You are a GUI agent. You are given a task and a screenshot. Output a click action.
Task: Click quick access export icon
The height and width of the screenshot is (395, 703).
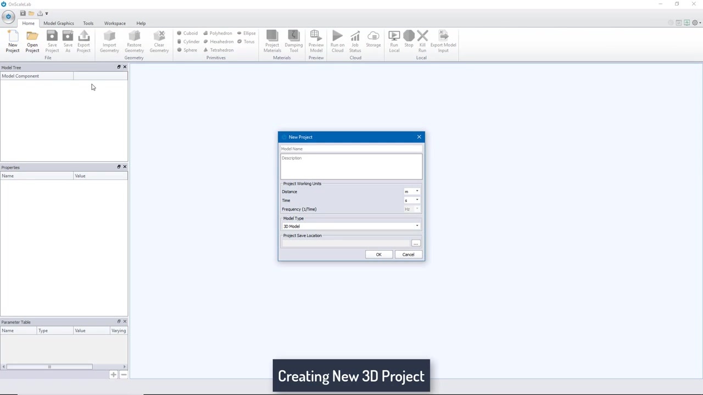click(40, 13)
